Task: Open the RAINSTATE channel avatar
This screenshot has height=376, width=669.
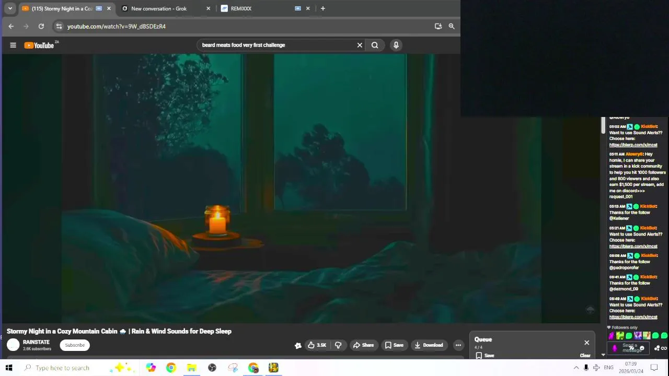Action: coord(13,345)
